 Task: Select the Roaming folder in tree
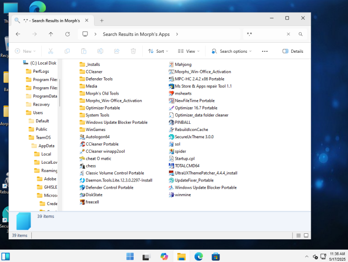46,171
